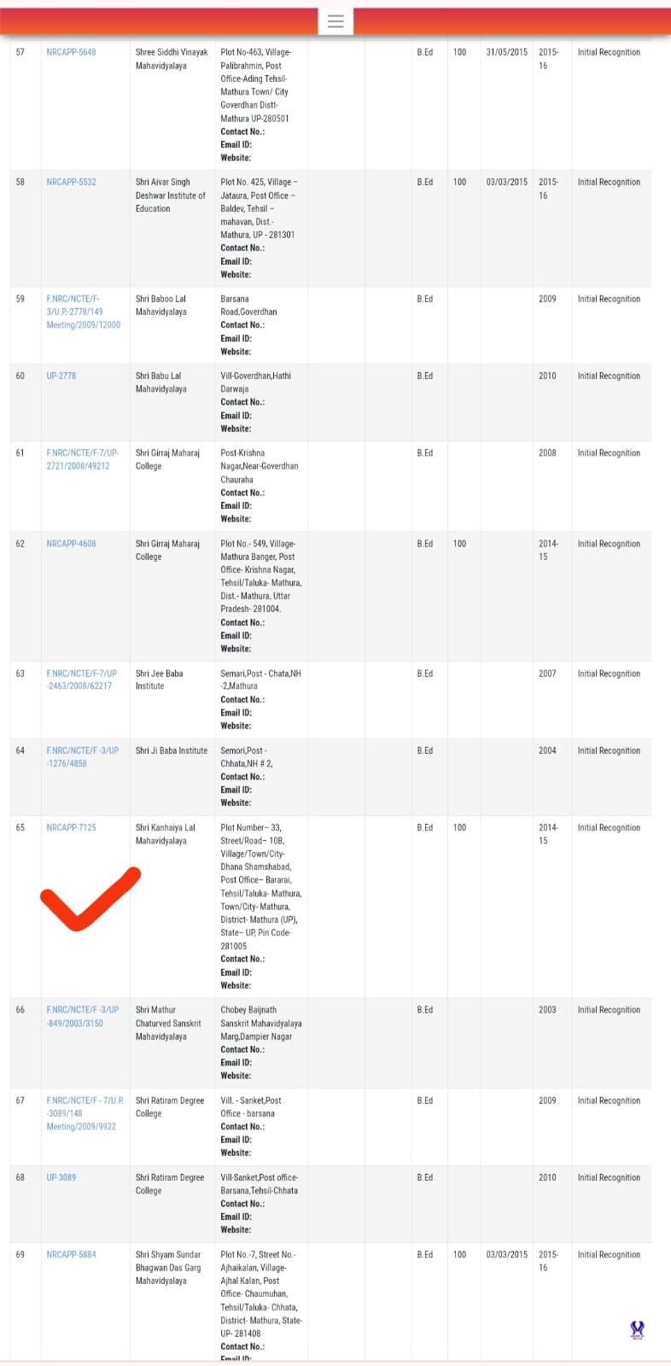Open the NRCAPP-5884 application link
671x1366 pixels.
pyautogui.click(x=71, y=1254)
